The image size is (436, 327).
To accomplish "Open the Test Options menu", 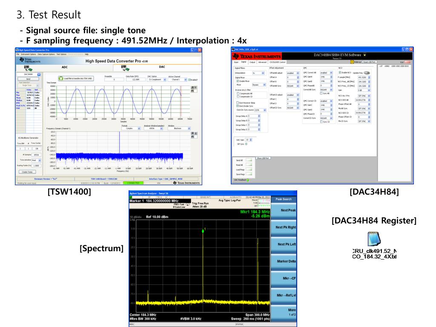I will 61,54.
